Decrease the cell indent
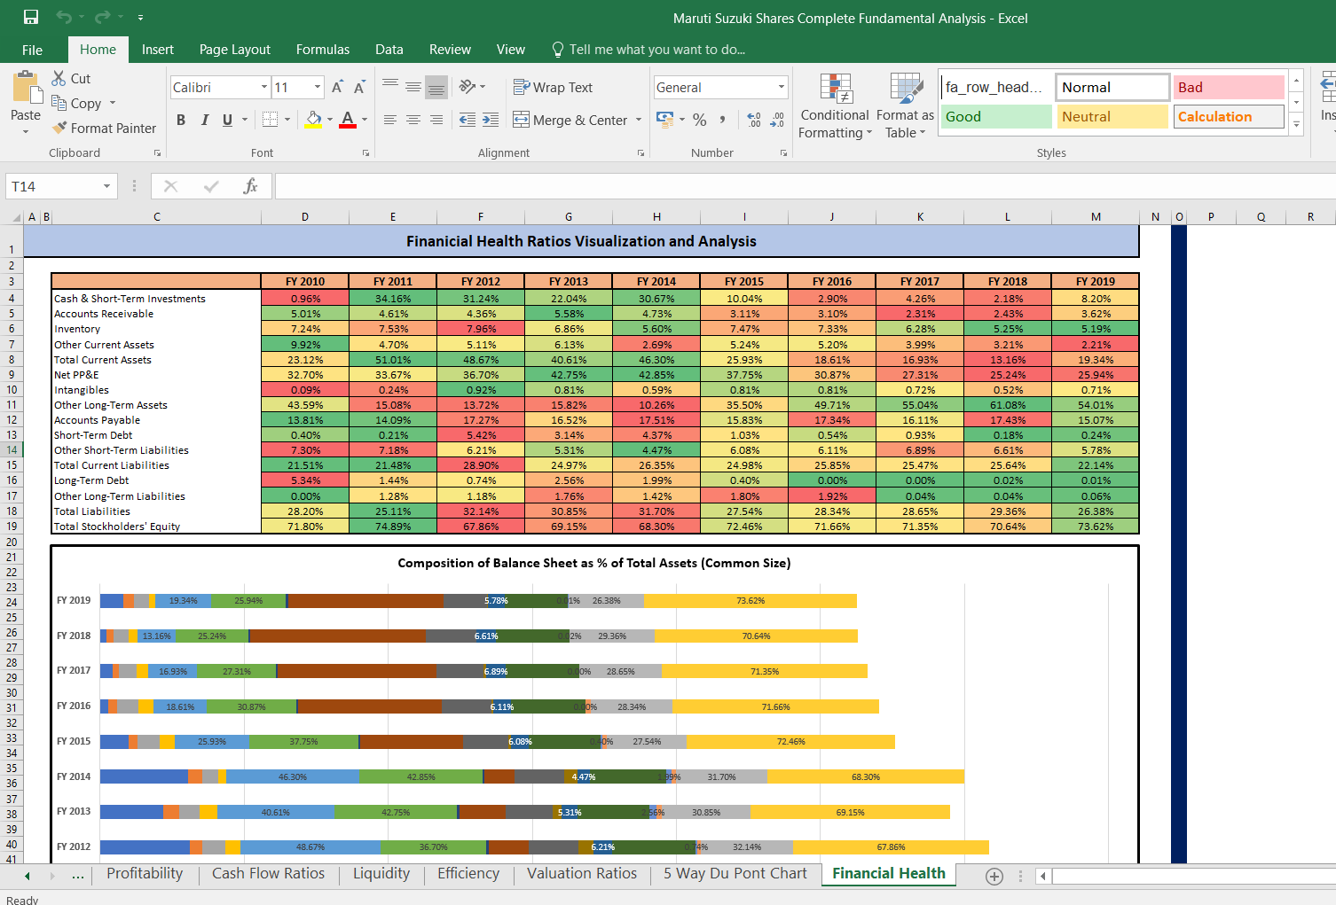Image resolution: width=1336 pixels, height=905 pixels. (x=468, y=119)
